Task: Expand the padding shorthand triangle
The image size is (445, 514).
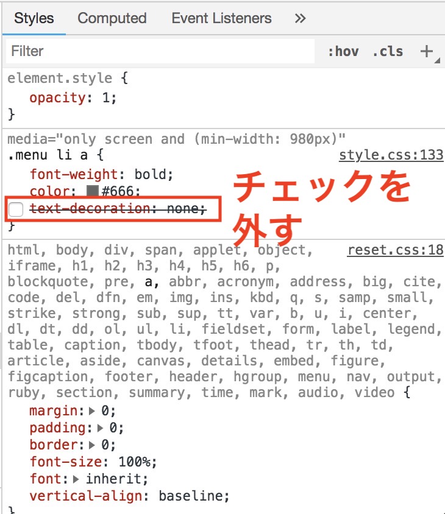Action: [100, 428]
